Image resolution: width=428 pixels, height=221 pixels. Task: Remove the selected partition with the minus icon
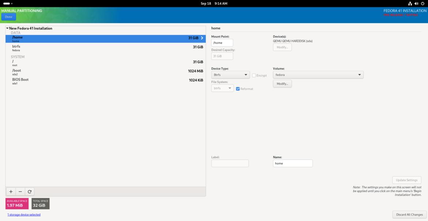(20, 191)
